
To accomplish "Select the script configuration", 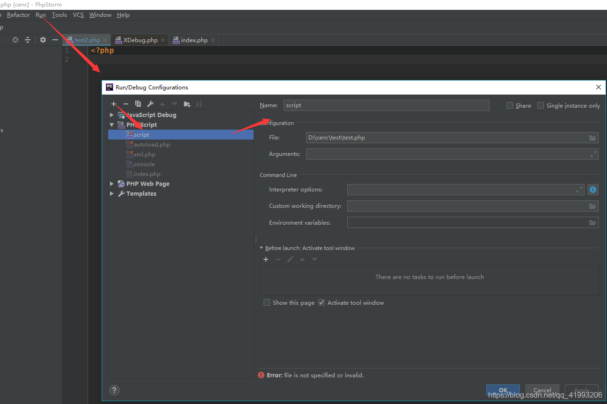I will (181, 134).
